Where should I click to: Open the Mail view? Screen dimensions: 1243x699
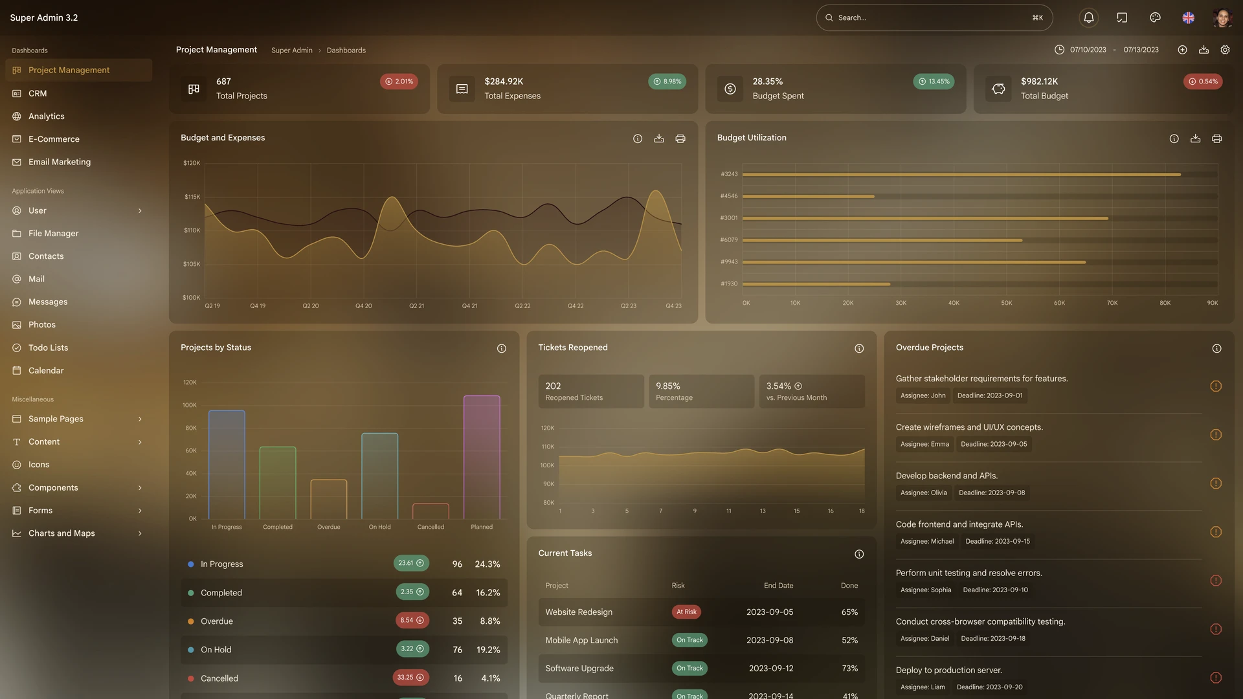coord(78,279)
